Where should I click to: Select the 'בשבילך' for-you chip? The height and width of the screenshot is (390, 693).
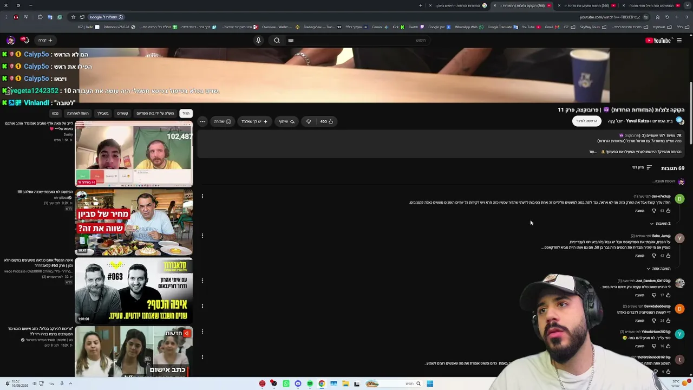click(x=103, y=113)
